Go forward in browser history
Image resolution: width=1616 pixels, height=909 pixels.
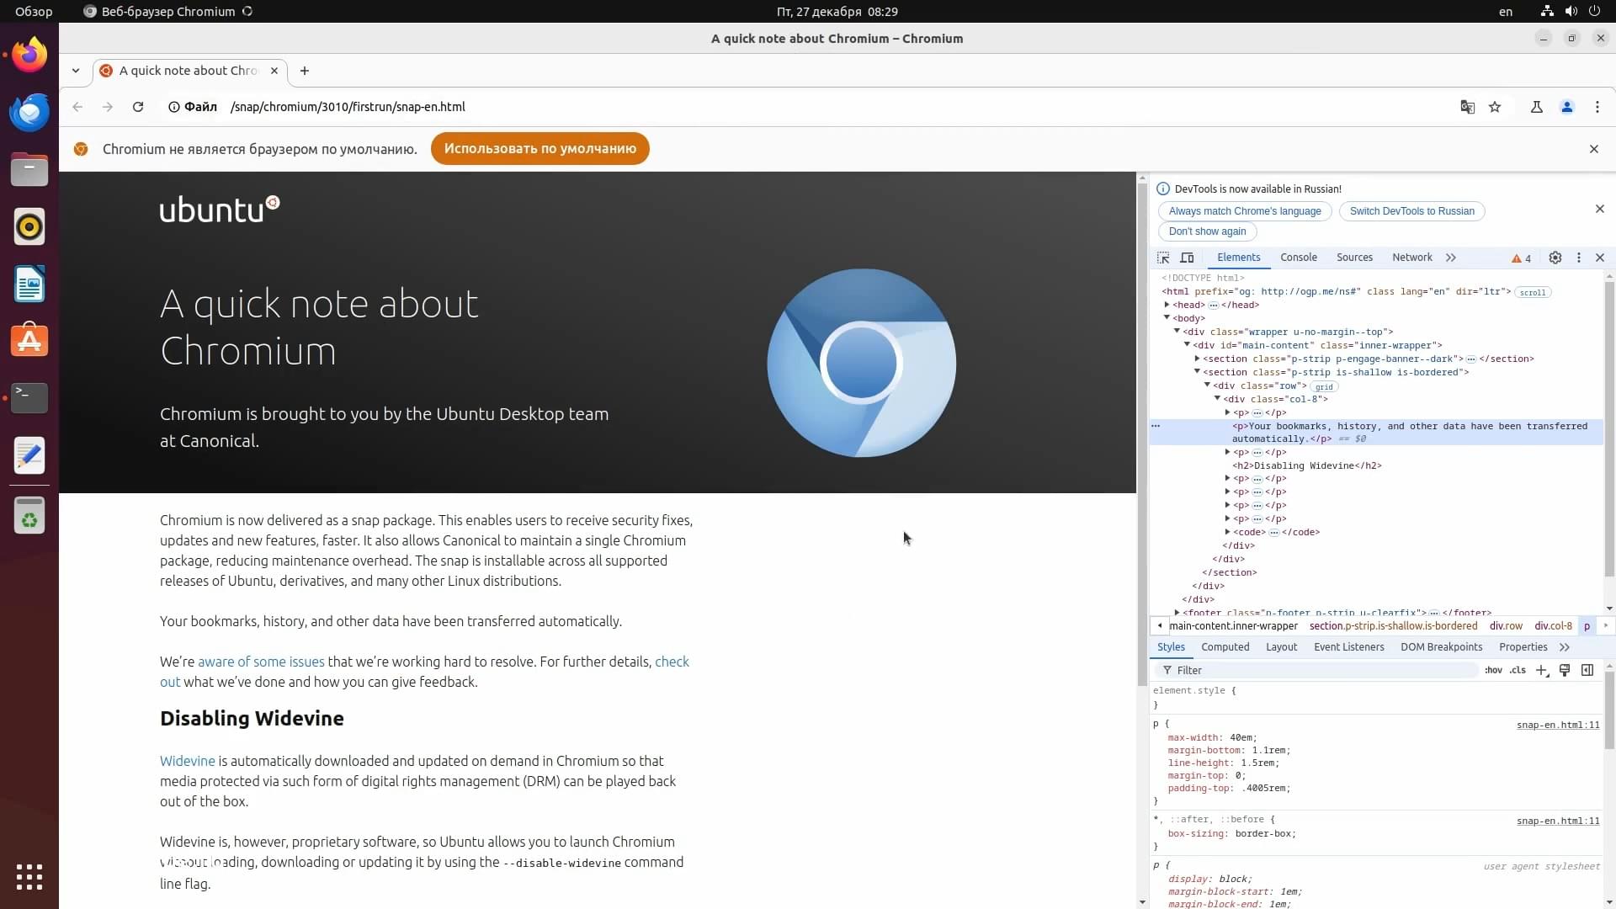(107, 107)
